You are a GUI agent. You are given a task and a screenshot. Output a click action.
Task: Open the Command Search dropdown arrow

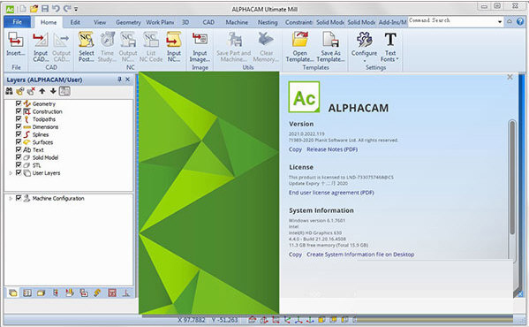point(500,21)
